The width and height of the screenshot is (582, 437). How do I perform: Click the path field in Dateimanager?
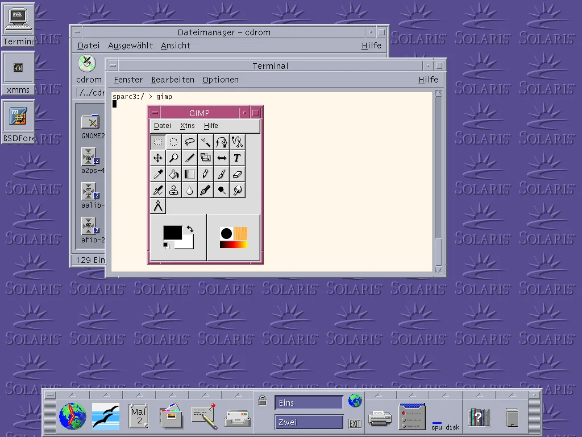coord(92,93)
